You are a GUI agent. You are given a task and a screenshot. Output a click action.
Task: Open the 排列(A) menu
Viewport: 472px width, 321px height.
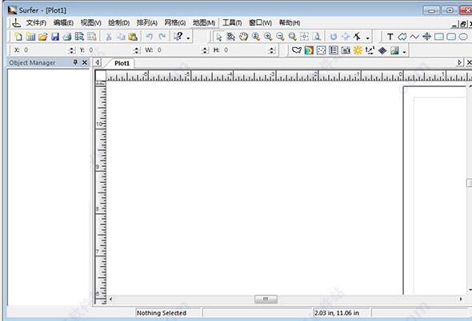point(147,23)
